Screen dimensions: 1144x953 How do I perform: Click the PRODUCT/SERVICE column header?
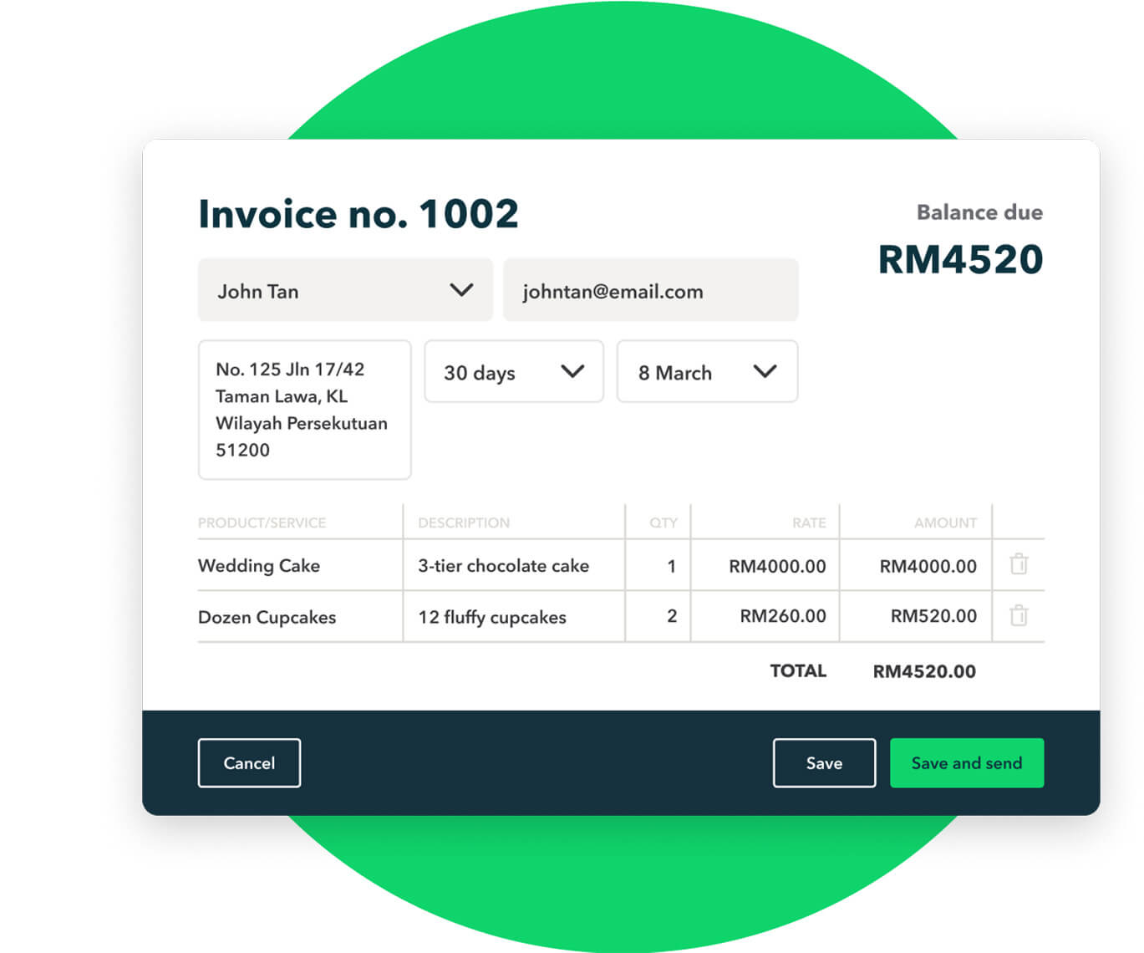pyautogui.click(x=262, y=522)
